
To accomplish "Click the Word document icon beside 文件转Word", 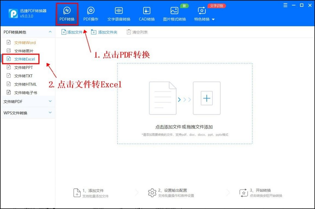I will click(9, 42).
